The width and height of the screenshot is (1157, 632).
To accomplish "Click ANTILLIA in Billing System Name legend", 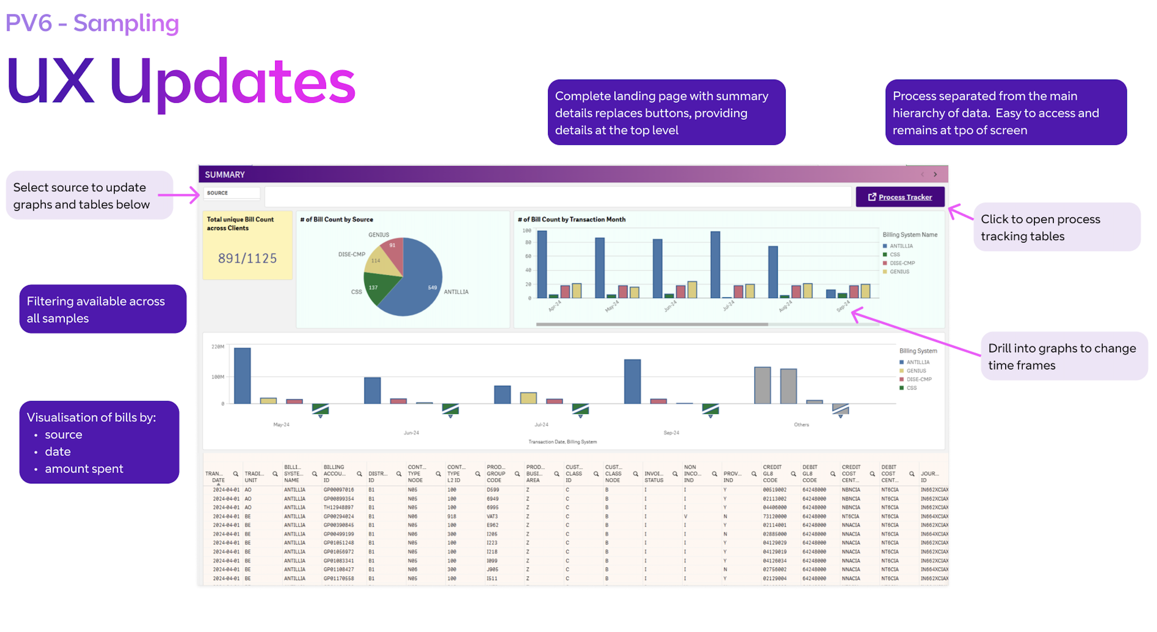I will 898,246.
